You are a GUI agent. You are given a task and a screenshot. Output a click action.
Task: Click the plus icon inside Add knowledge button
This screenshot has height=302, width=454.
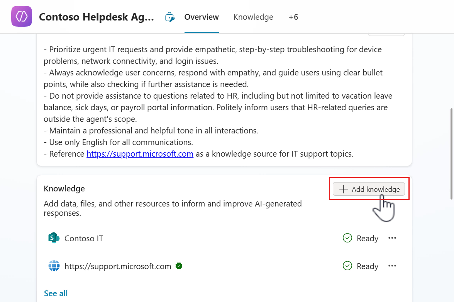343,189
